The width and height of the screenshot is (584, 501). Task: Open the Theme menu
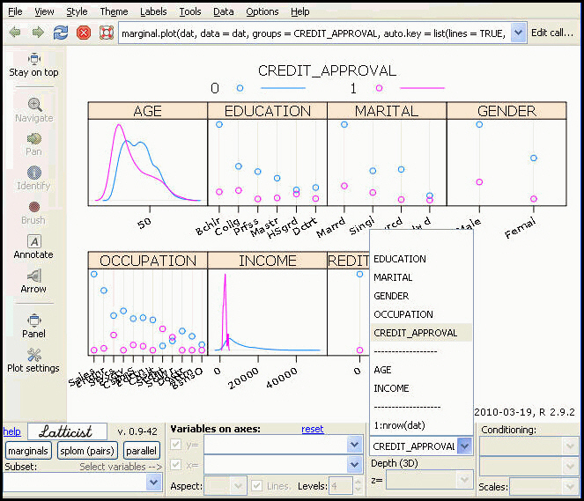coord(114,11)
